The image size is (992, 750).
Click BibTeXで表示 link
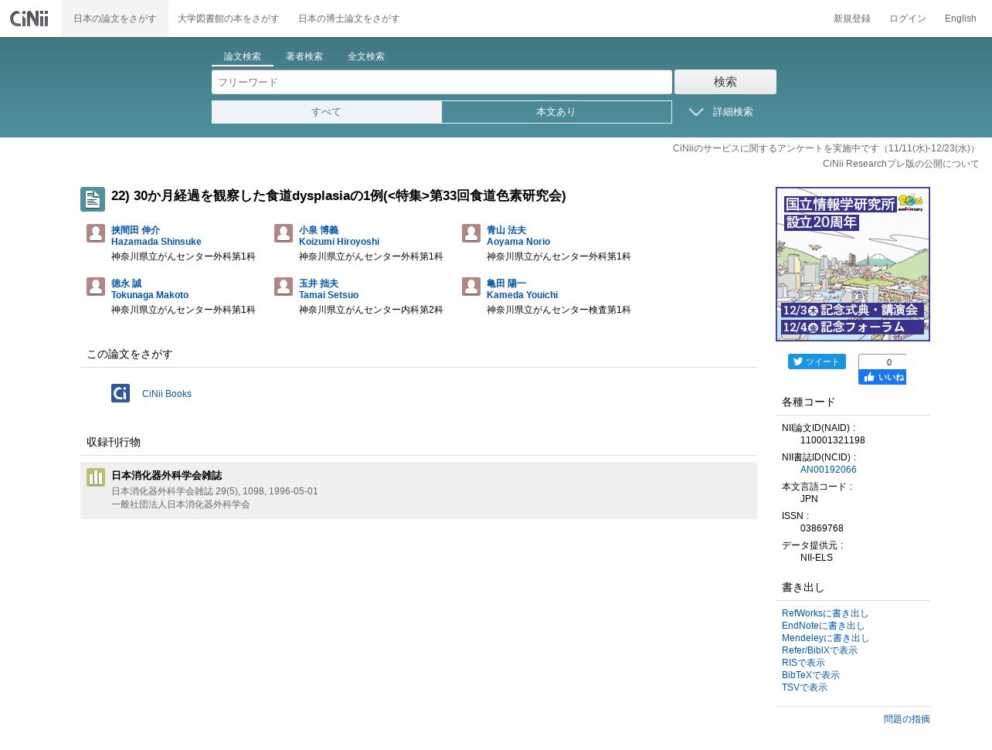pyautogui.click(x=810, y=675)
